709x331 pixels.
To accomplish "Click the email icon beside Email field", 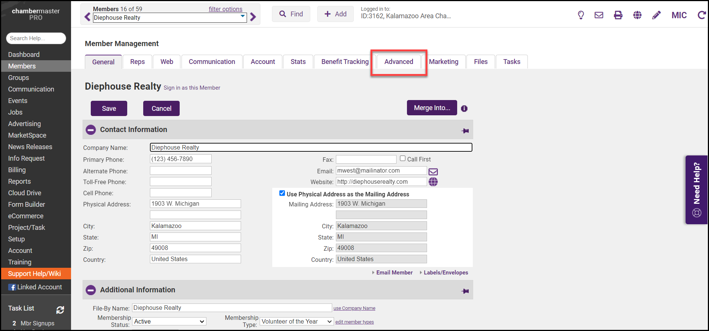I will click(433, 171).
